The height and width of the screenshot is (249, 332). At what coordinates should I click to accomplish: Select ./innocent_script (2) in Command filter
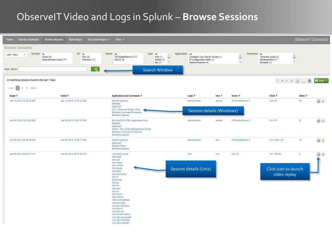click(x=269, y=57)
